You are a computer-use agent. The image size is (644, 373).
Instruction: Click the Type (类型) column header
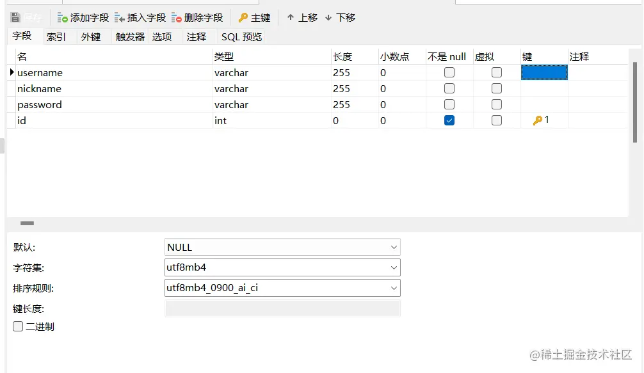(x=272, y=57)
